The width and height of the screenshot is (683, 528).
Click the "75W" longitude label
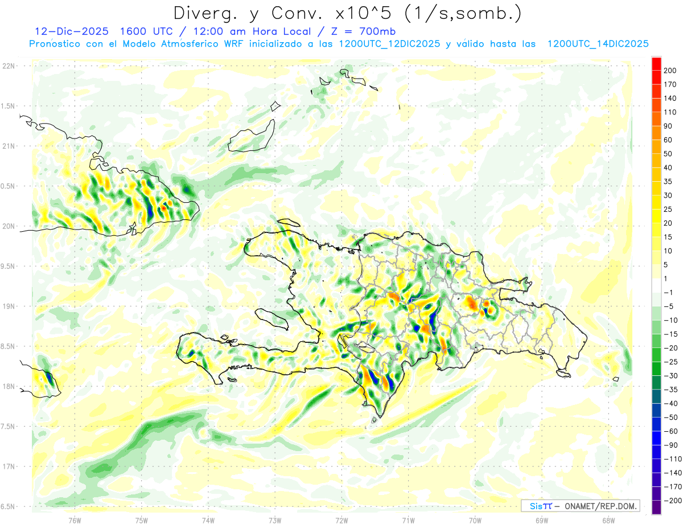click(142, 521)
